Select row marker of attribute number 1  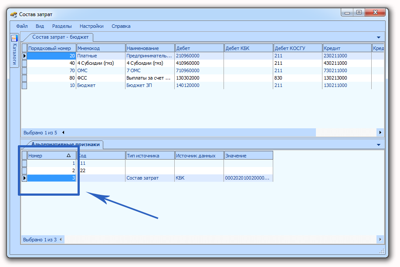pos(24,163)
